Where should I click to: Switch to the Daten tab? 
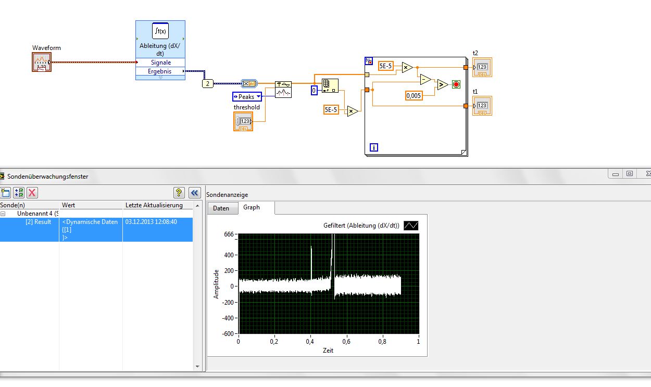221,208
